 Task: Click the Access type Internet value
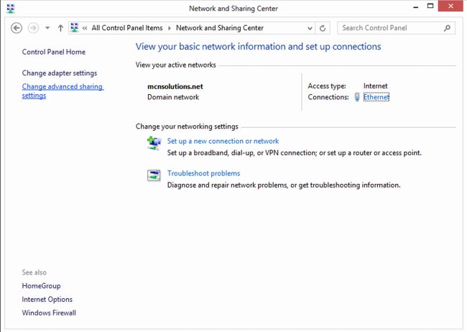[x=375, y=86]
